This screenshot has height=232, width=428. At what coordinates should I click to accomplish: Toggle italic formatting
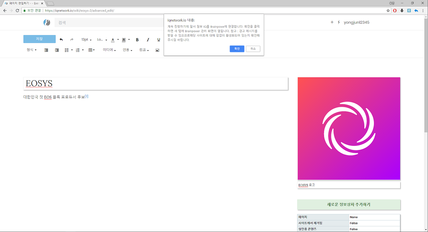click(x=148, y=39)
